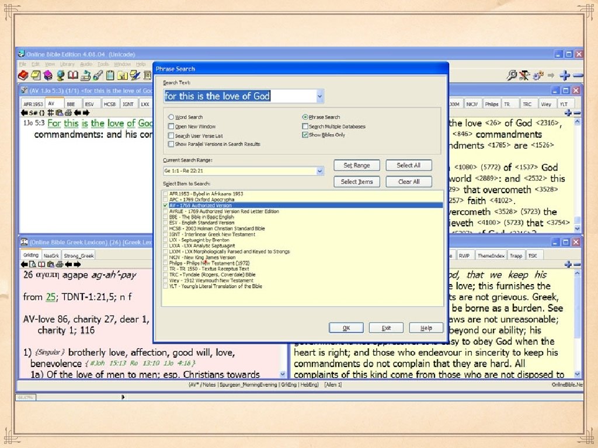This screenshot has width=598, height=448.
Task: Click the Select Items button
Action: tap(357, 182)
